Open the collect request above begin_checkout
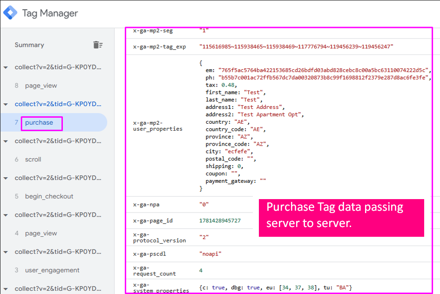Viewport: 440px width, 294px height. (x=58, y=178)
